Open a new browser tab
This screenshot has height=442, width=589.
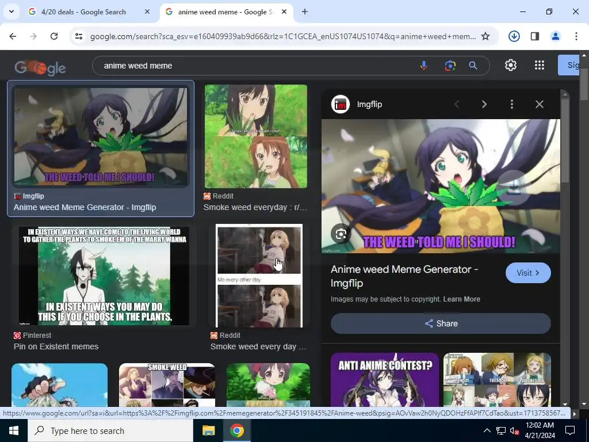coord(305,12)
